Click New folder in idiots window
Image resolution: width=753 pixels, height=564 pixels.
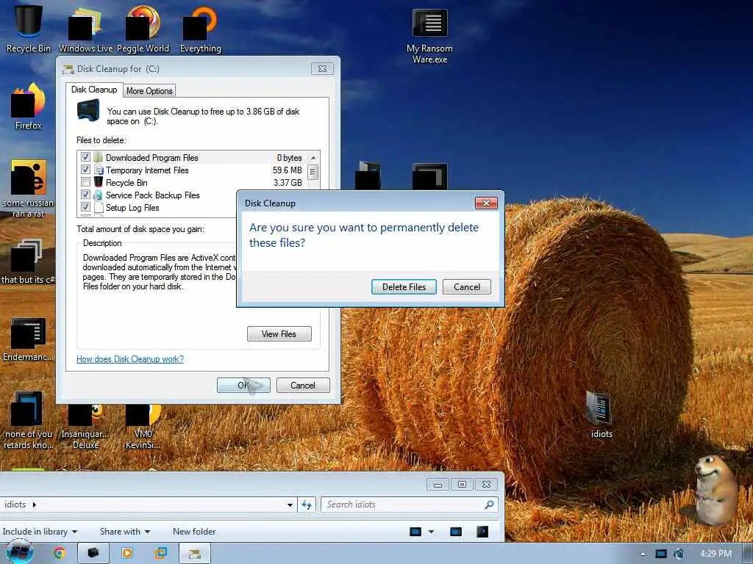(194, 532)
